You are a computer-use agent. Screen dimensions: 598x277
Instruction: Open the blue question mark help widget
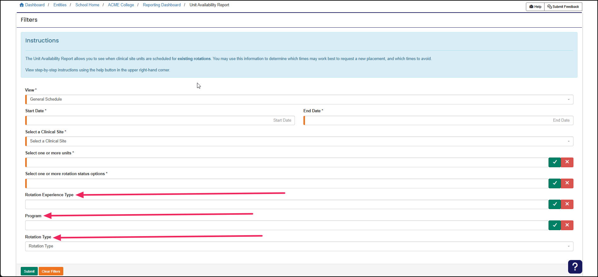(x=575, y=267)
